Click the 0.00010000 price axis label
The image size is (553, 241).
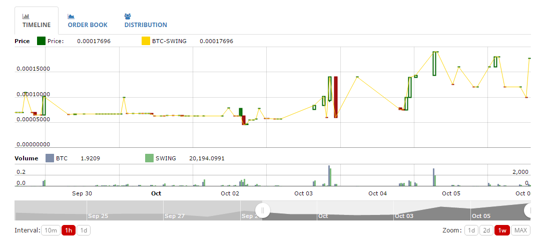(x=33, y=94)
